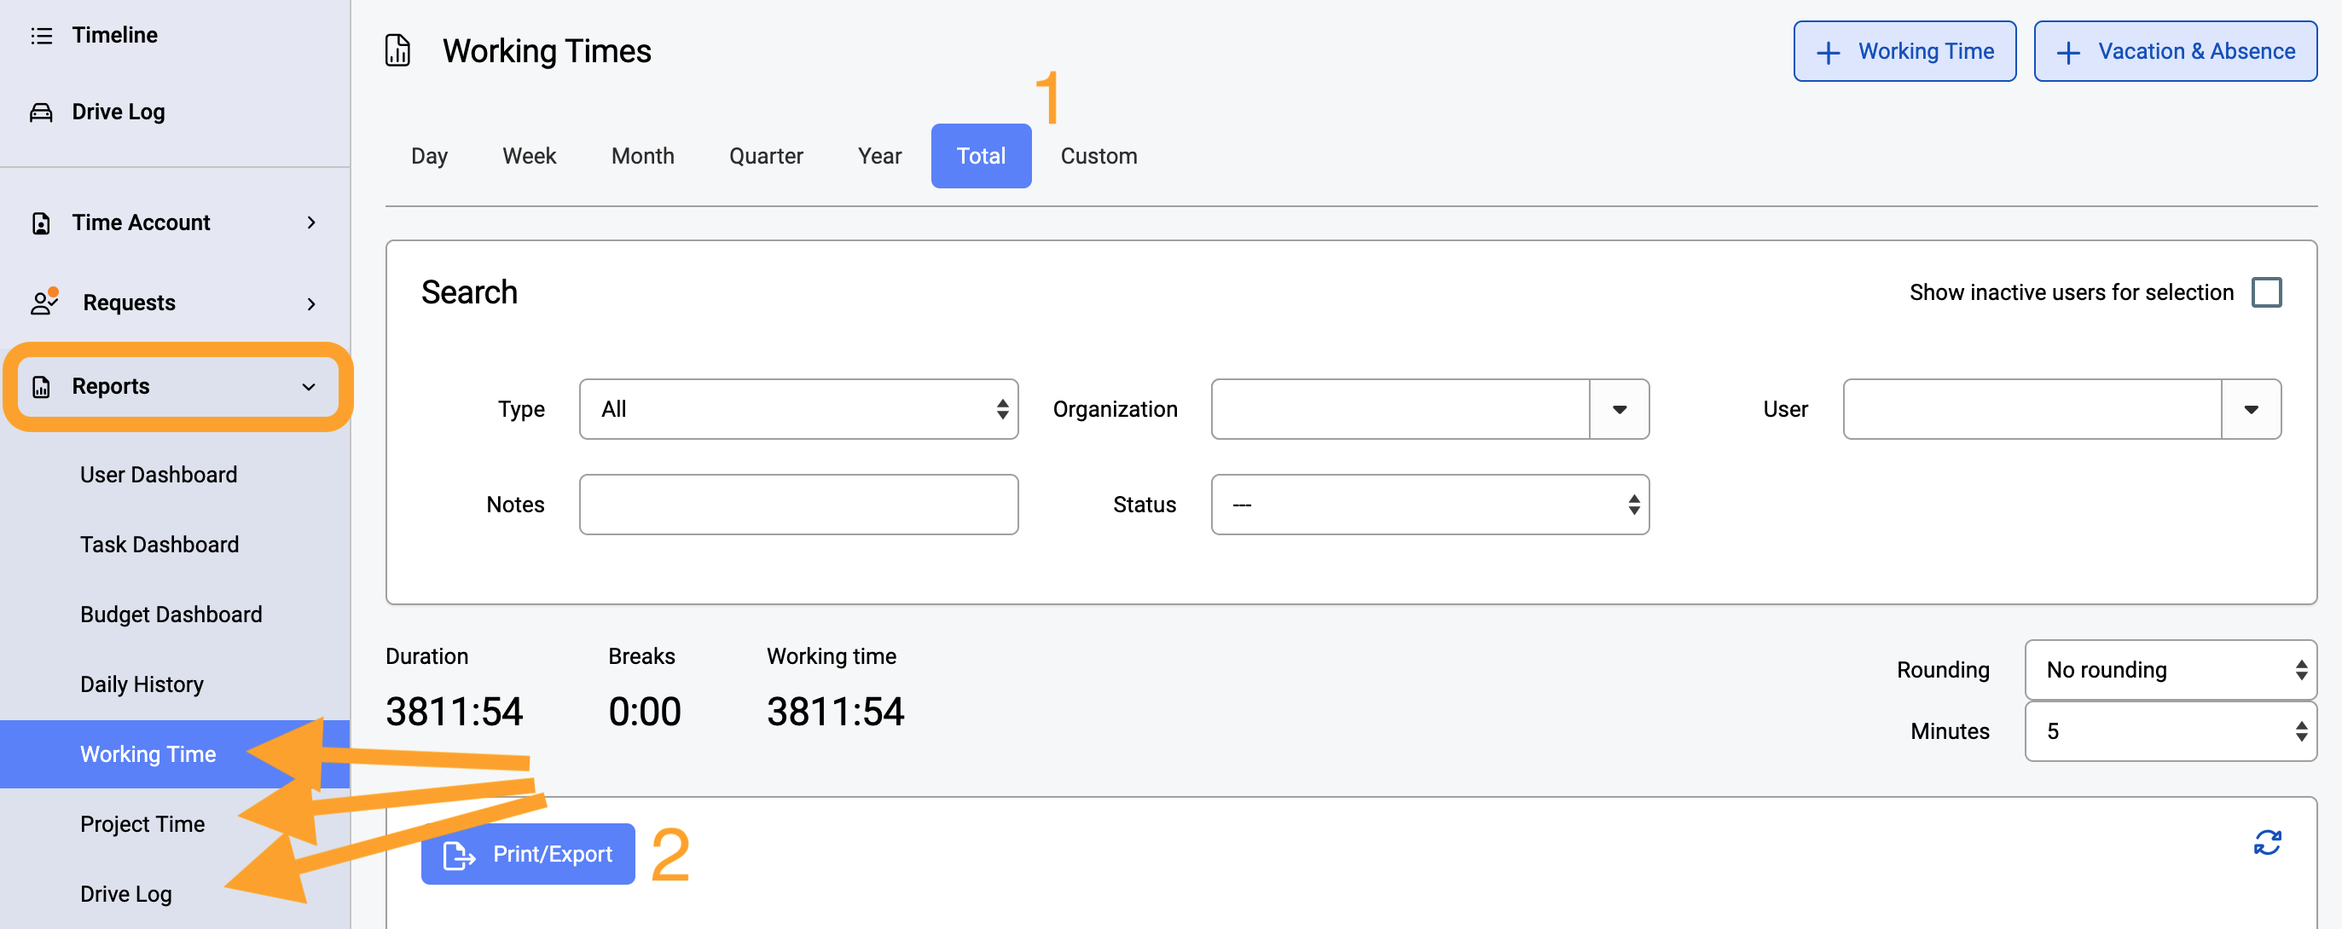
Task: Click in the Organization text field
Action: pyautogui.click(x=1400, y=410)
